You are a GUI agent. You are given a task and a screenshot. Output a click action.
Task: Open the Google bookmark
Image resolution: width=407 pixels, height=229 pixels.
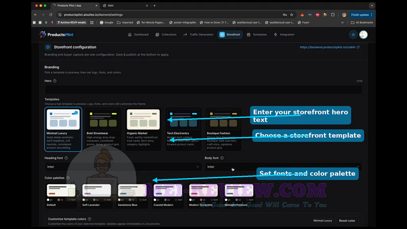click(107, 23)
